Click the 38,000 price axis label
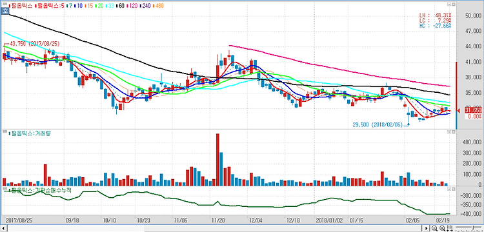Image resolution: width=484 pixels, height=232 pixels. [473, 77]
